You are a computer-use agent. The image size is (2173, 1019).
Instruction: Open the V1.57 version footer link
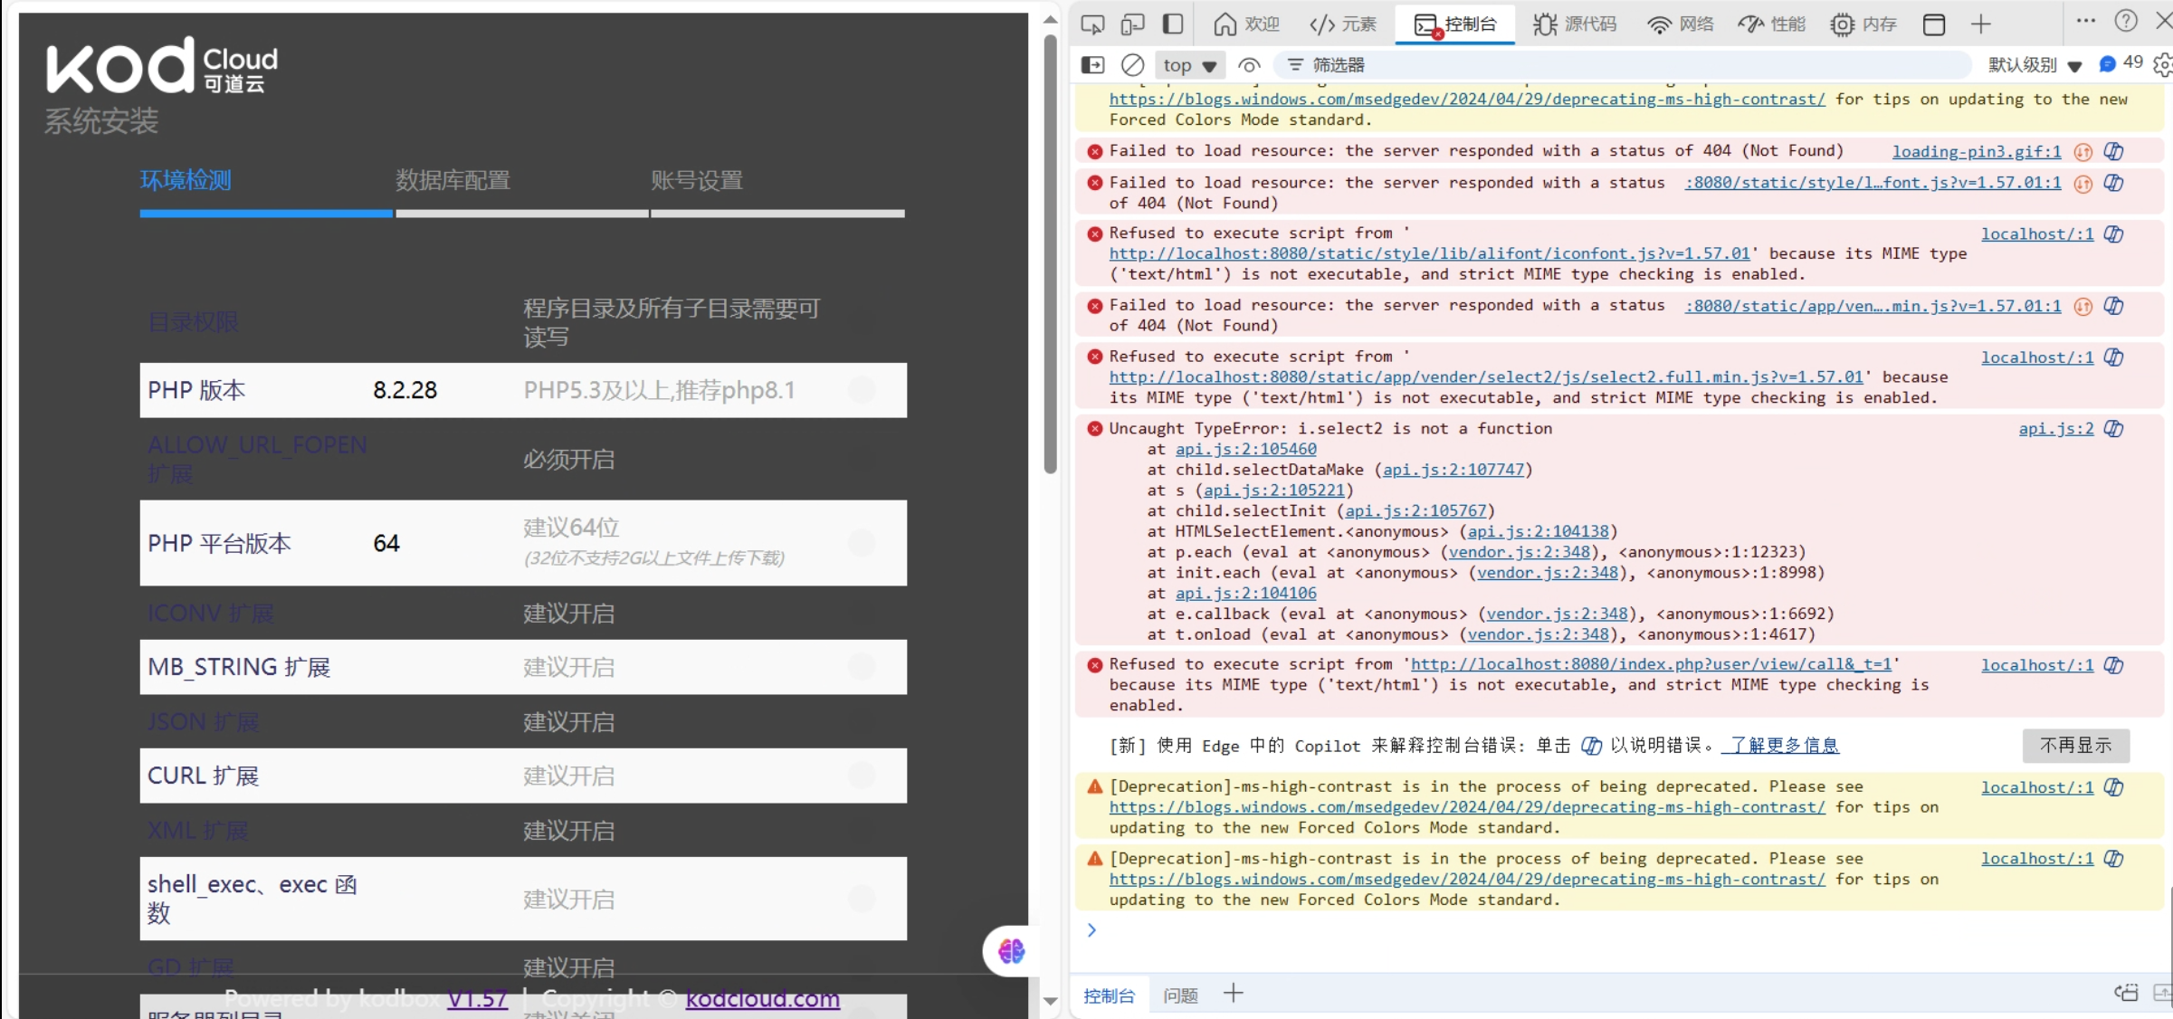click(x=478, y=998)
